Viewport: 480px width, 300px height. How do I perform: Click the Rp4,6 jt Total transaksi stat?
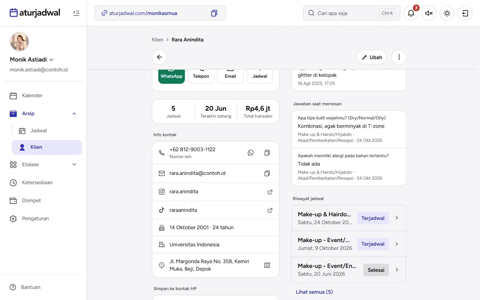[x=258, y=112]
